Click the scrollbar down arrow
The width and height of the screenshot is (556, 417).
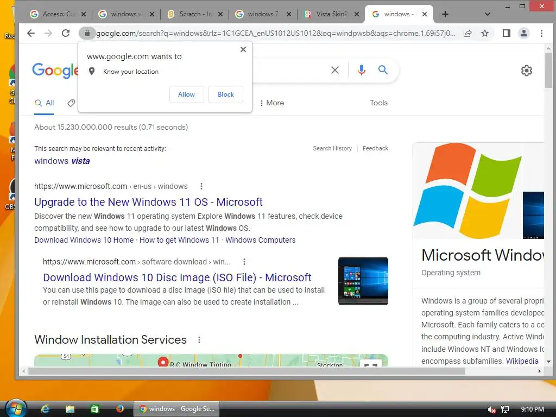[548, 362]
